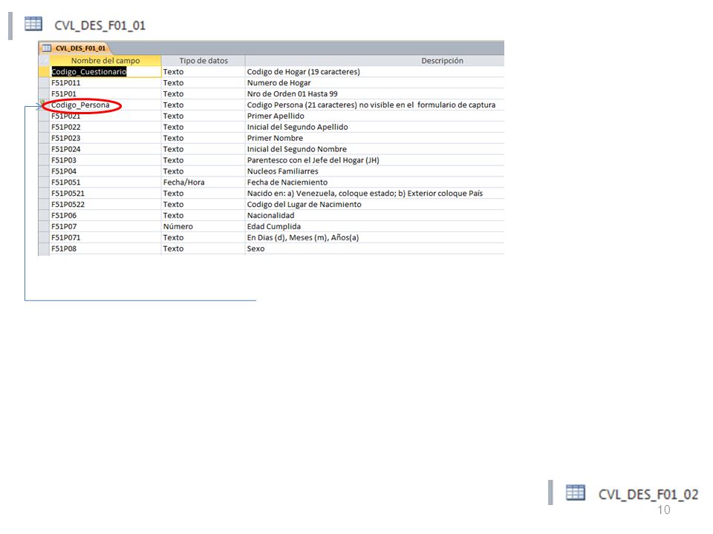Select the F51P0521 field name
The height and width of the screenshot is (534, 713).
(68, 194)
